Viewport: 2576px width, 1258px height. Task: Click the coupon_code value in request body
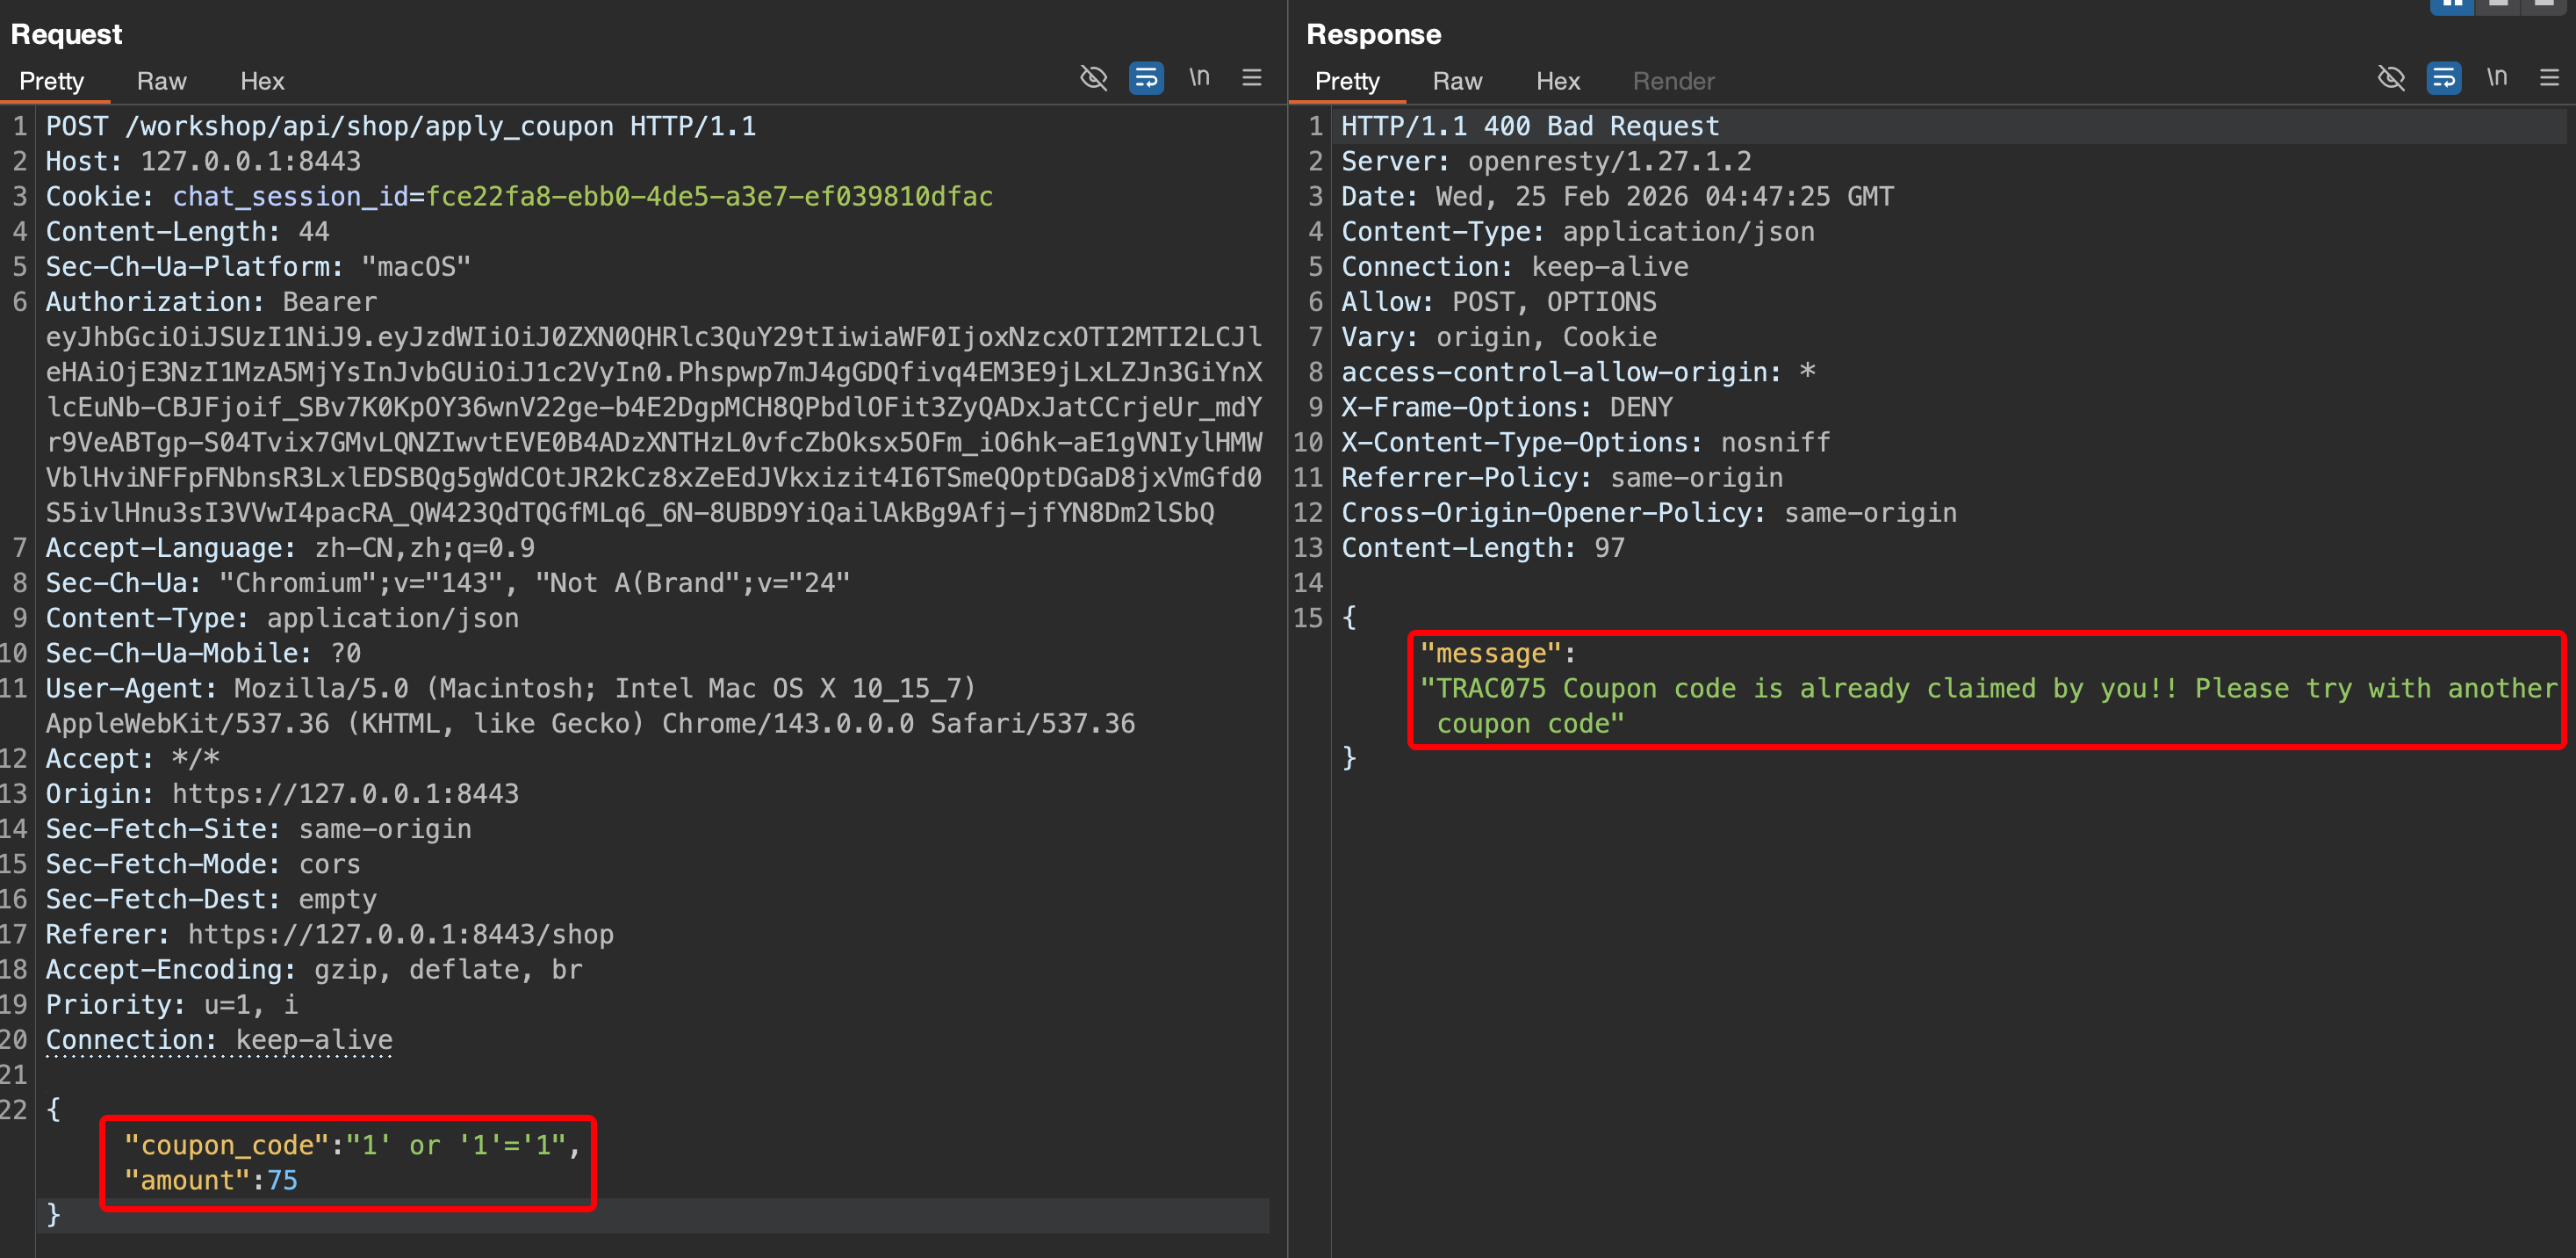point(457,1145)
